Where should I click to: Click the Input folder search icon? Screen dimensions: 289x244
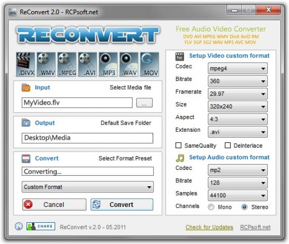tap(26, 88)
